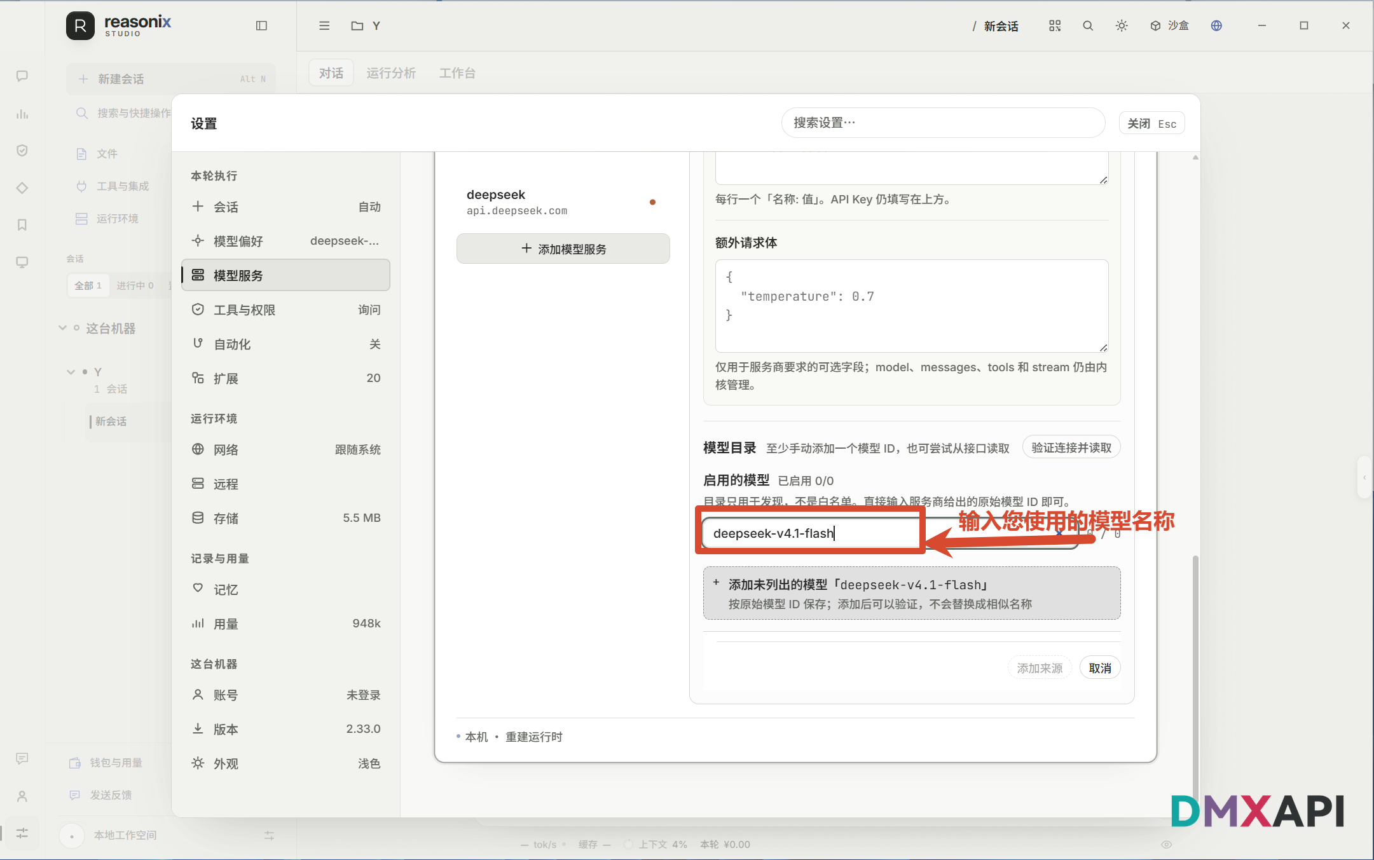
Task: Open the Y folder icon in top bar
Action: [x=357, y=25]
